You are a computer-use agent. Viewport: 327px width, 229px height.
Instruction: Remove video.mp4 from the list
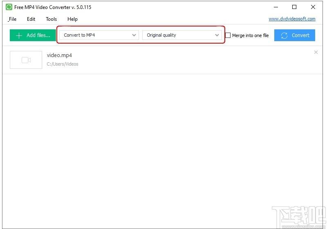(316, 52)
